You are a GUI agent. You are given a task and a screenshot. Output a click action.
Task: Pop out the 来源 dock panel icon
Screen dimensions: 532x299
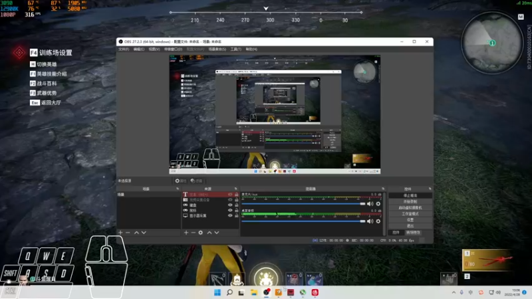coord(236,189)
